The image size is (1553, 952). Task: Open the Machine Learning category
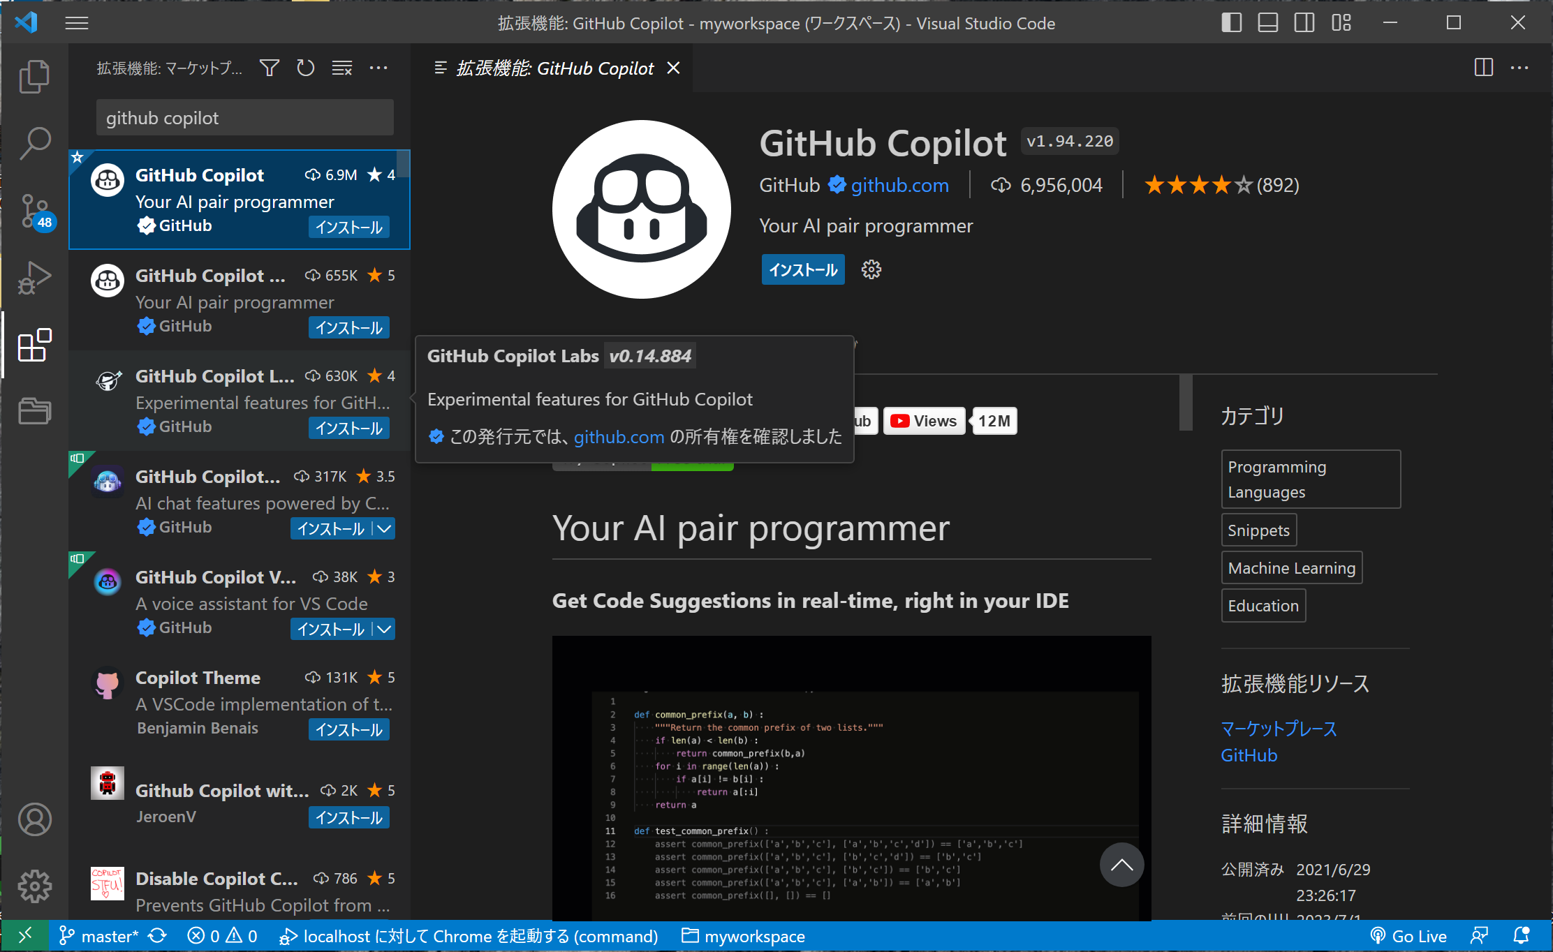point(1292,568)
